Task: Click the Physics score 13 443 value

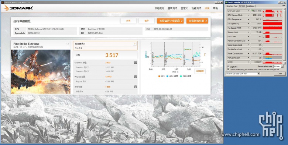Action: (108, 77)
